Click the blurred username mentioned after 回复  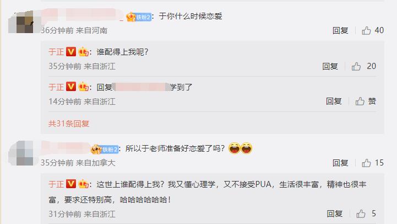pos(142,87)
